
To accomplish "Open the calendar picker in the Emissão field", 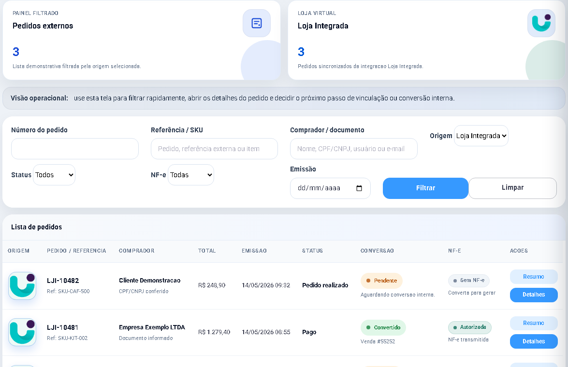I will (359, 188).
